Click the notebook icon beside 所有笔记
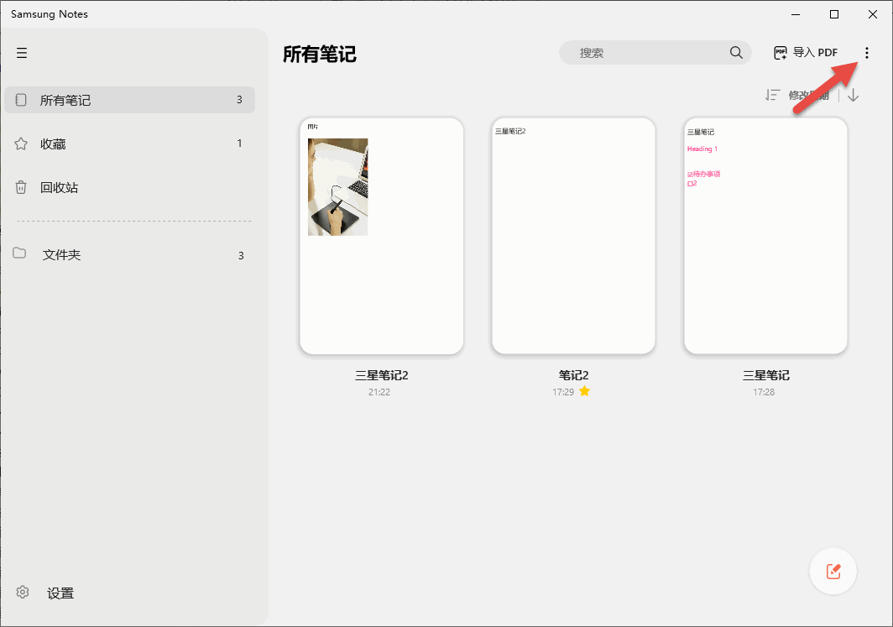893x627 pixels. click(x=21, y=100)
